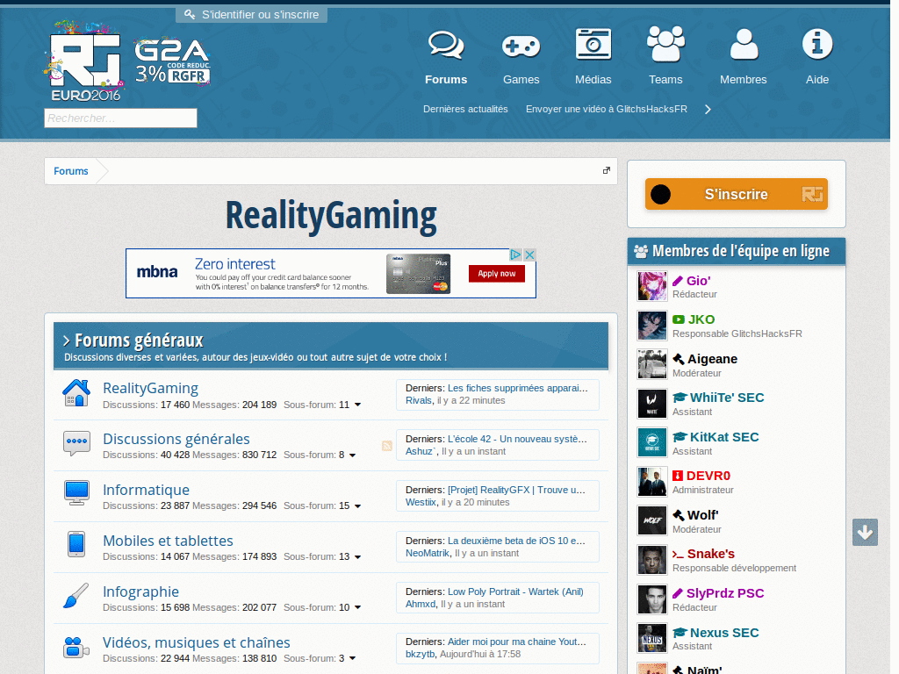Click the RSS feed icon beside Discussions générales

(x=387, y=446)
